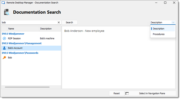The height and width of the screenshot is (100, 181).
Task: Select the RDP Session row name
Action: [x=14, y=39]
